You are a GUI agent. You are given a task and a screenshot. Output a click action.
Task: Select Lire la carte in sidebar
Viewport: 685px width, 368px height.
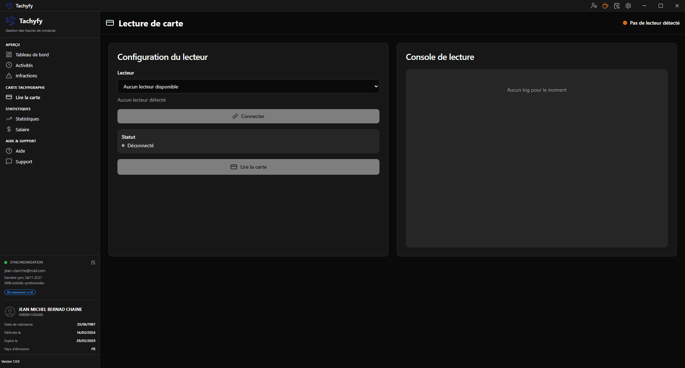point(28,97)
